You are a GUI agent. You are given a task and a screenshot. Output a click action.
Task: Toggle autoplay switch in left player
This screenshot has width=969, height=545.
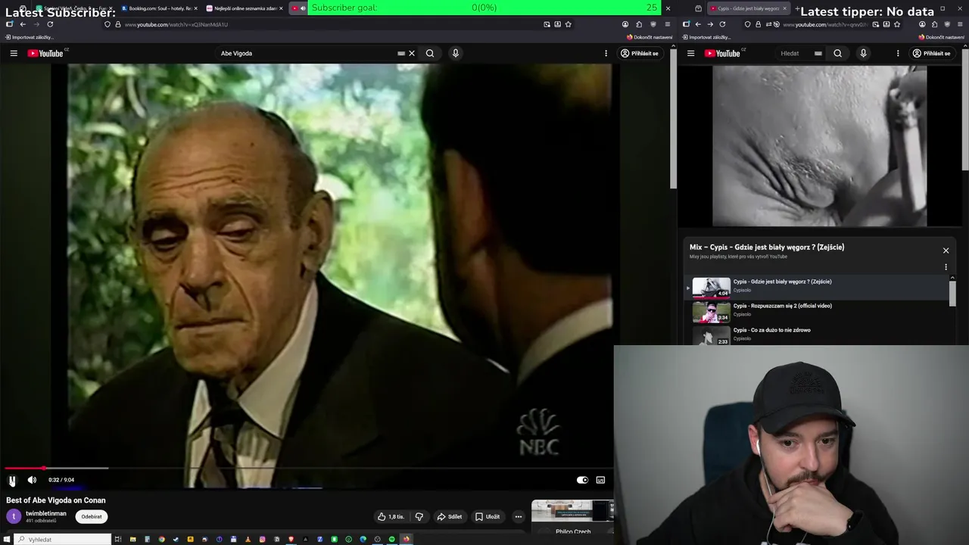582,480
